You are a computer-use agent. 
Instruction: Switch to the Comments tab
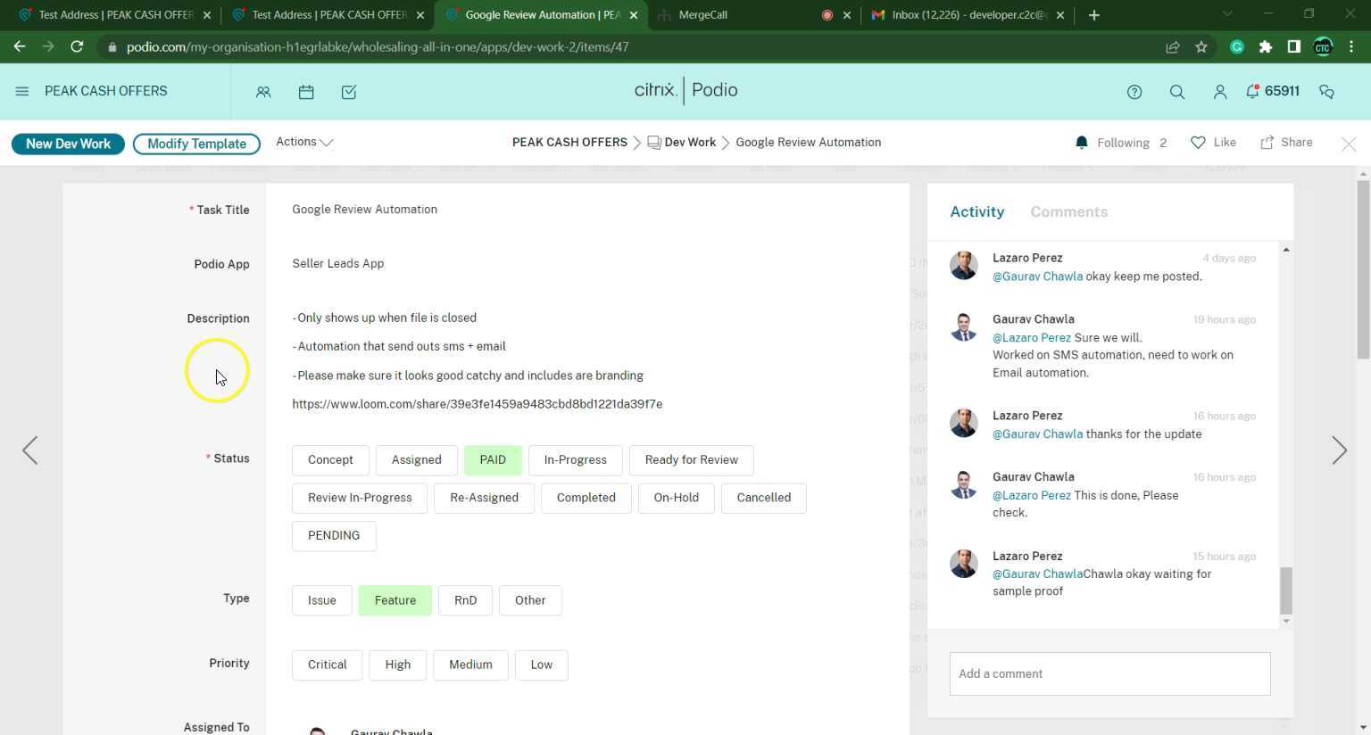point(1068,211)
